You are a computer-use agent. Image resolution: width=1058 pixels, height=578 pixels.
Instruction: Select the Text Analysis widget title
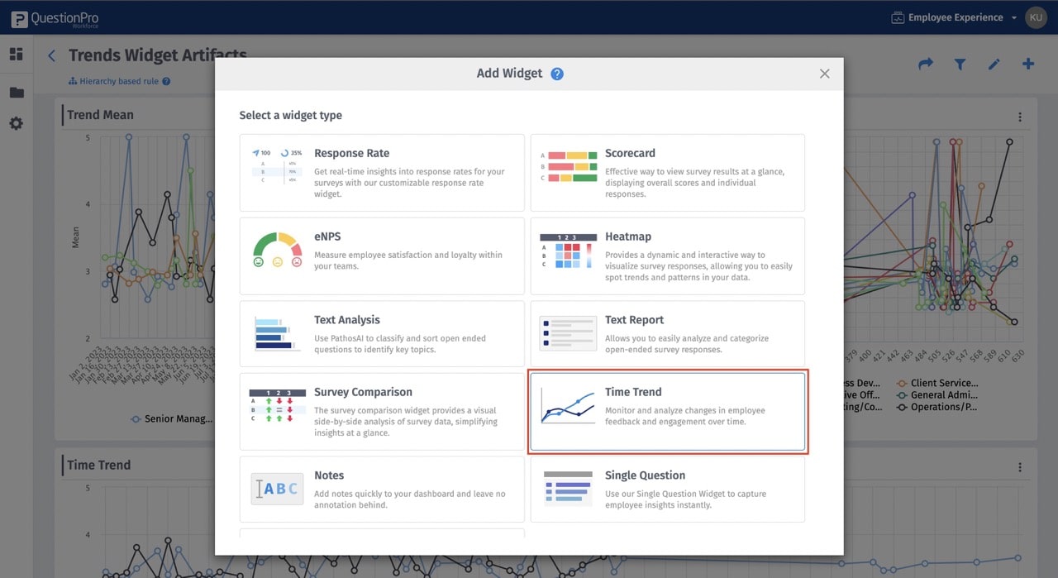pyautogui.click(x=347, y=320)
